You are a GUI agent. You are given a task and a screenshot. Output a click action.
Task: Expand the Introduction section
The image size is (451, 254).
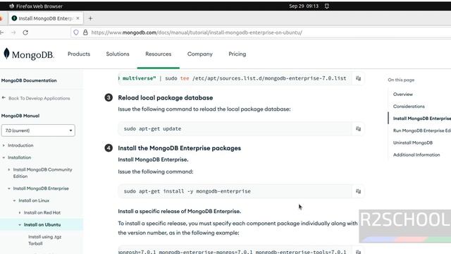pos(4,145)
